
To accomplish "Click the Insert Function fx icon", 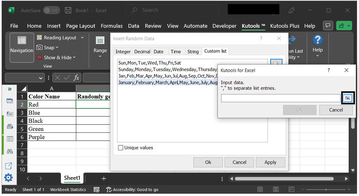I will click(76, 78).
